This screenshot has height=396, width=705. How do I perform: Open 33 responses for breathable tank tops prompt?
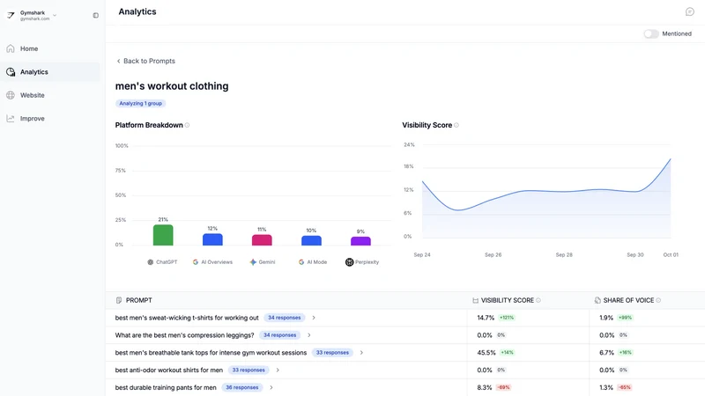pos(332,353)
